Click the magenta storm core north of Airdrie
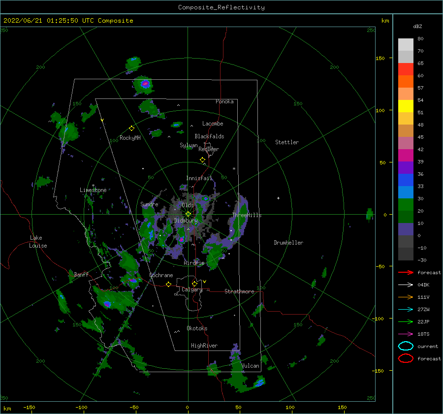Viewport: 443px width, 414px height. click(182, 240)
